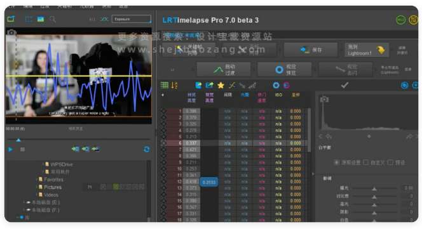Viewport: 422px width, 229px height.
Task: Select the Favorites folder in tree
Action: 53,180
